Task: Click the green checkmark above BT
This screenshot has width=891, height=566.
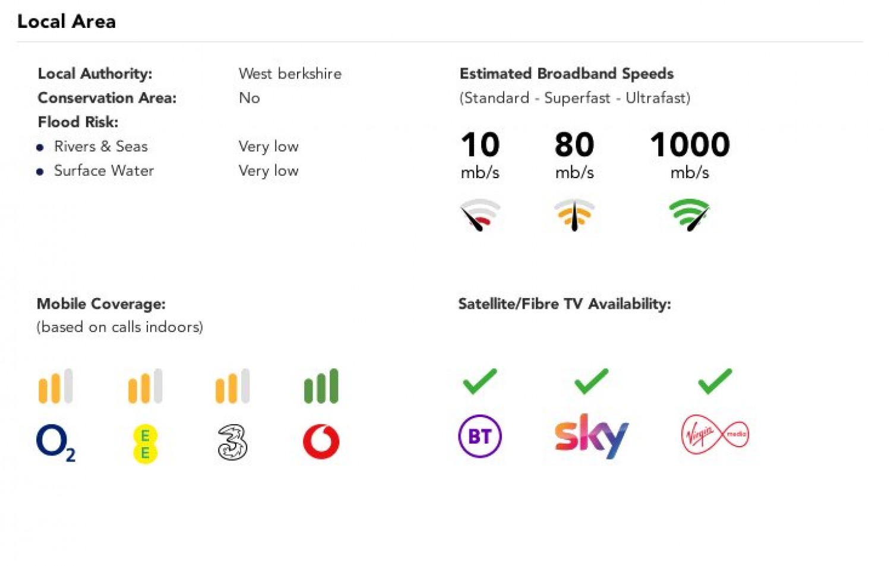Action: click(x=480, y=381)
